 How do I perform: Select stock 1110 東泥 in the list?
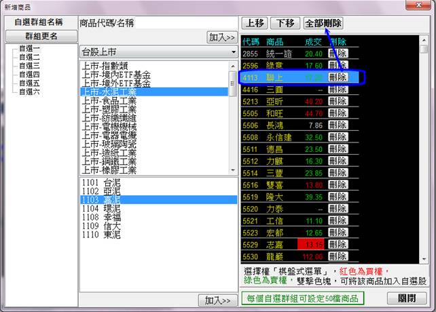(x=102, y=235)
